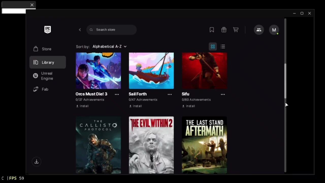Click the Sifu title text

[x=186, y=94]
